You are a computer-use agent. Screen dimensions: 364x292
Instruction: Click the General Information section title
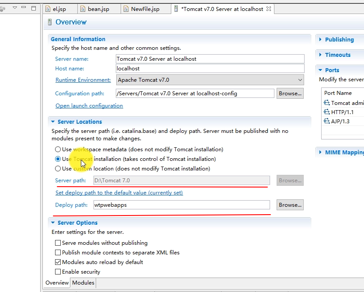pos(78,39)
